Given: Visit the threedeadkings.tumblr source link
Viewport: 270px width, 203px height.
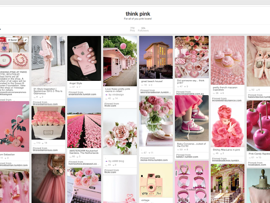Looking at the screenshot, I should pos(227,161).
